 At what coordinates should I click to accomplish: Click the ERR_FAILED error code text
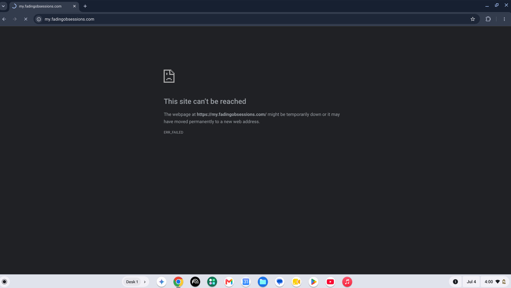[173, 132]
